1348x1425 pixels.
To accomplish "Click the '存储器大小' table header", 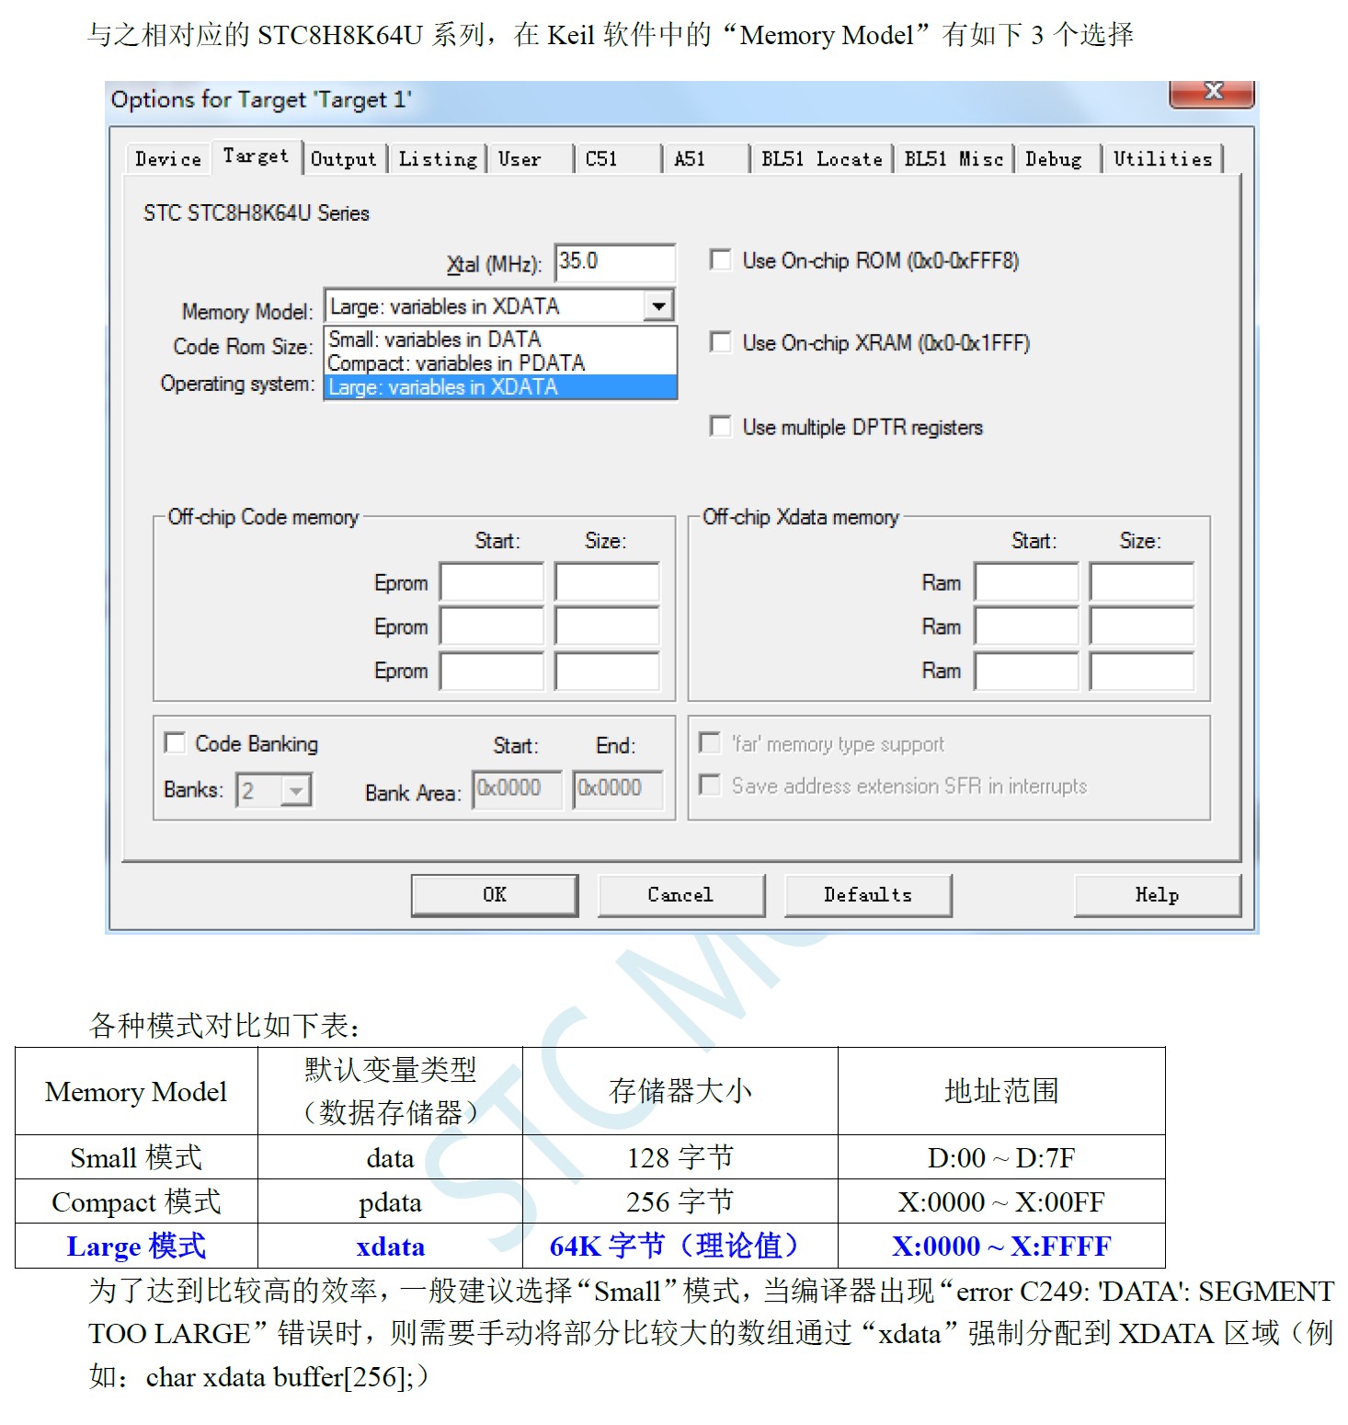I will tap(680, 1091).
